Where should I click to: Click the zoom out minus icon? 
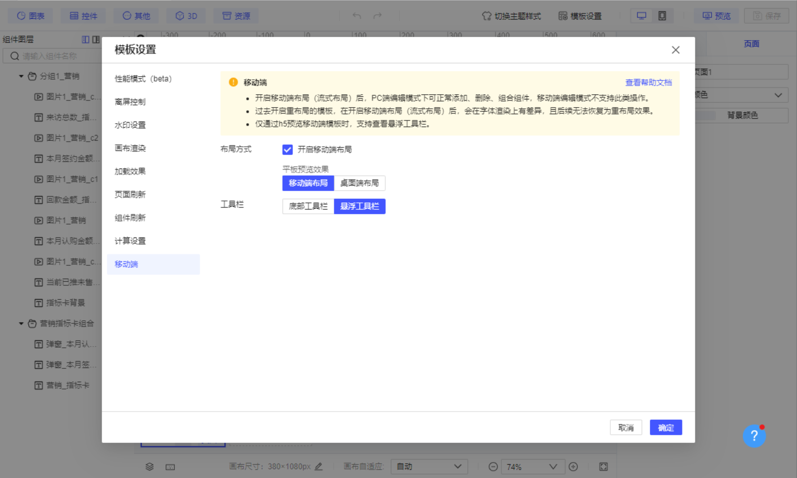pos(493,467)
